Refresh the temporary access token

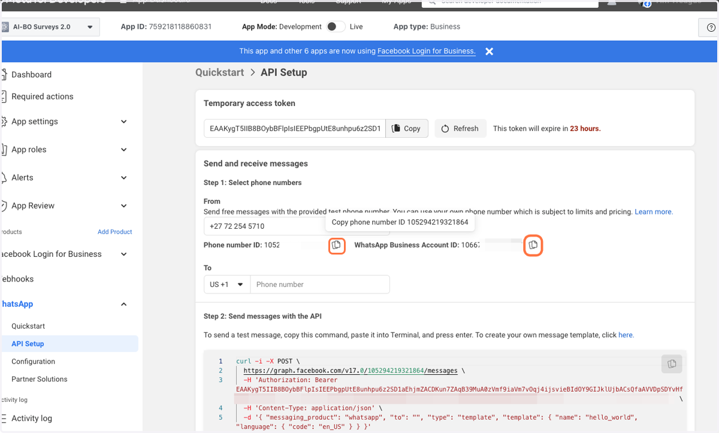[460, 129]
